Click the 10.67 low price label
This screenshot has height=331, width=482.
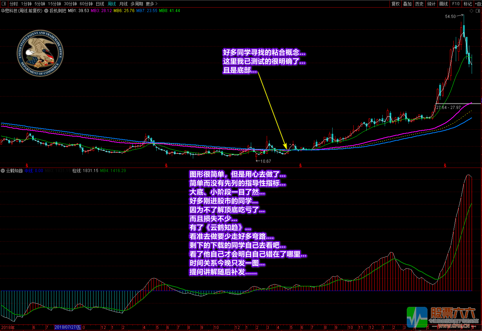266,161
